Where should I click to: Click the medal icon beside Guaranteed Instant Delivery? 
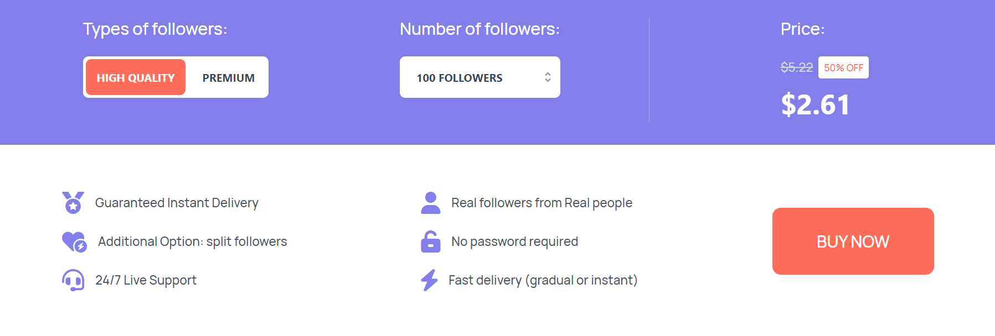(x=73, y=203)
